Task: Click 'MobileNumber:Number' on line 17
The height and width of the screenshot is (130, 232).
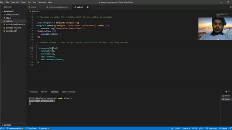Action: (52, 60)
